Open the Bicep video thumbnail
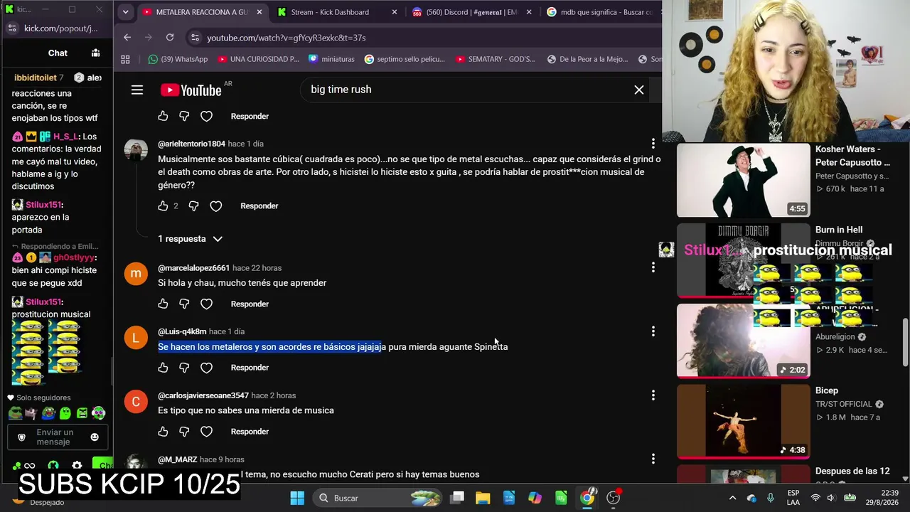This screenshot has height=512, width=910. pyautogui.click(x=744, y=422)
